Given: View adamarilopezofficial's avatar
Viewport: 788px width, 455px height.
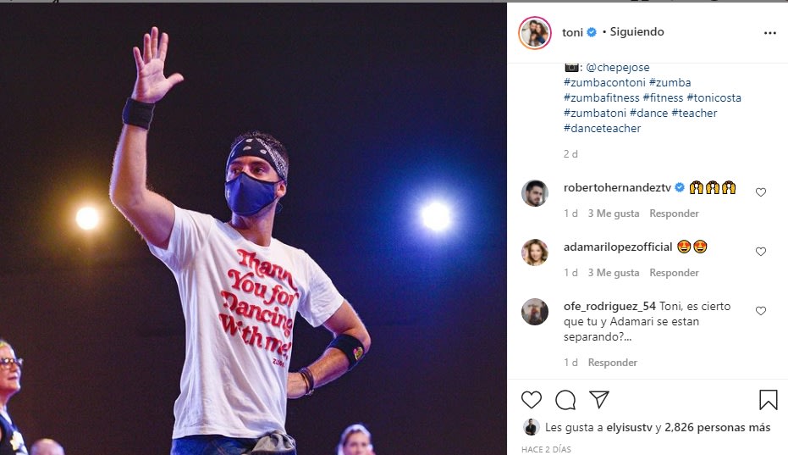Looking at the screenshot, I should 535,252.
